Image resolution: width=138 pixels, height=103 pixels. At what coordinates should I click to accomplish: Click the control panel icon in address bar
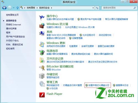[x=22, y=8]
